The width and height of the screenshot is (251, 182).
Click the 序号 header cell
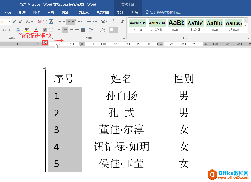coord(64,79)
